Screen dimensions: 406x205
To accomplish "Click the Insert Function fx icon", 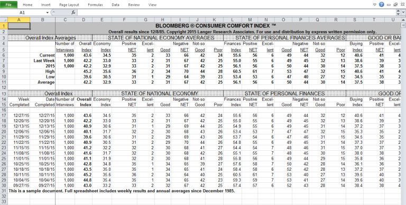I will pos(73,13).
